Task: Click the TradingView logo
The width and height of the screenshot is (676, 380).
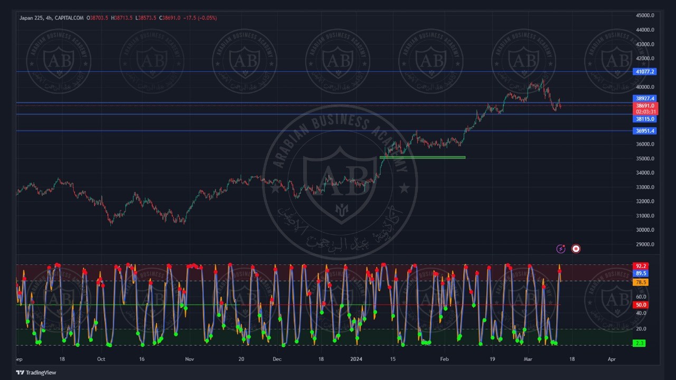Action: [x=36, y=373]
